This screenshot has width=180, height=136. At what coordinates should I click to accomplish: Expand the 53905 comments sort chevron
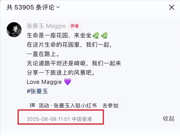click(58, 7)
